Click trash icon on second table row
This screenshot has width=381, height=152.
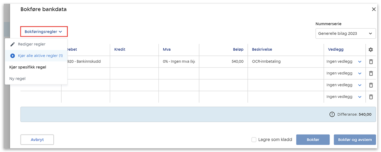click(371, 73)
